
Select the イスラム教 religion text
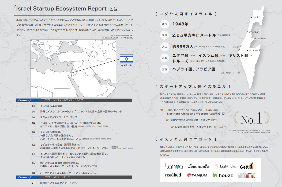208,56
